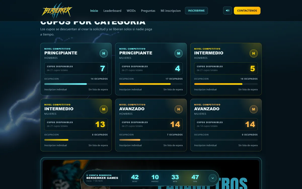
Task: Click M badge on Principiante Mujeres card
Action: [x=178, y=53]
